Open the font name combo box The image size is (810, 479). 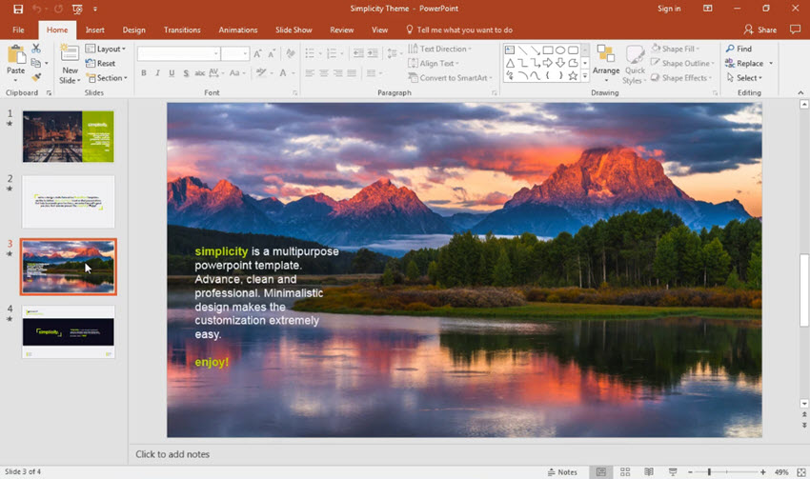179,53
